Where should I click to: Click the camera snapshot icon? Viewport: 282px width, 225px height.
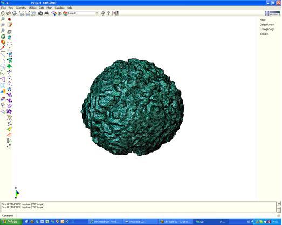coord(40,13)
